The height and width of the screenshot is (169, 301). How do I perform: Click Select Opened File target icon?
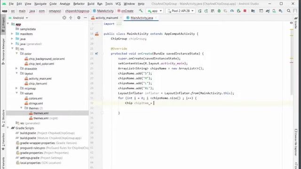[x=64, y=18]
